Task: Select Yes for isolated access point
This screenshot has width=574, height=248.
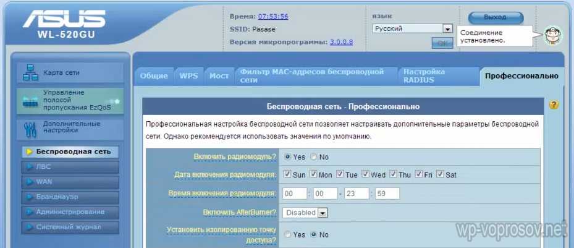Action: click(x=287, y=235)
